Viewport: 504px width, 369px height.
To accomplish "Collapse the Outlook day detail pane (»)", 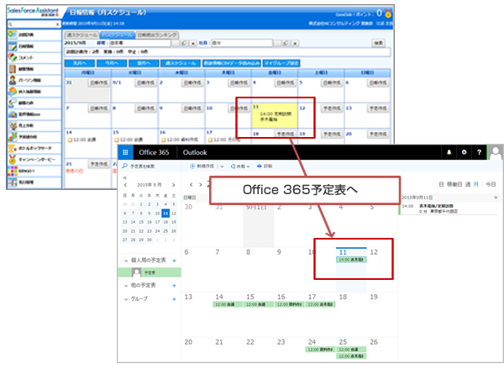I will pyautogui.click(x=496, y=198).
